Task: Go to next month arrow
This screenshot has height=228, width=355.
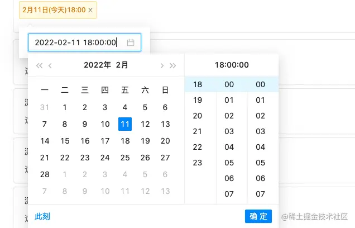Action: [x=162, y=65]
